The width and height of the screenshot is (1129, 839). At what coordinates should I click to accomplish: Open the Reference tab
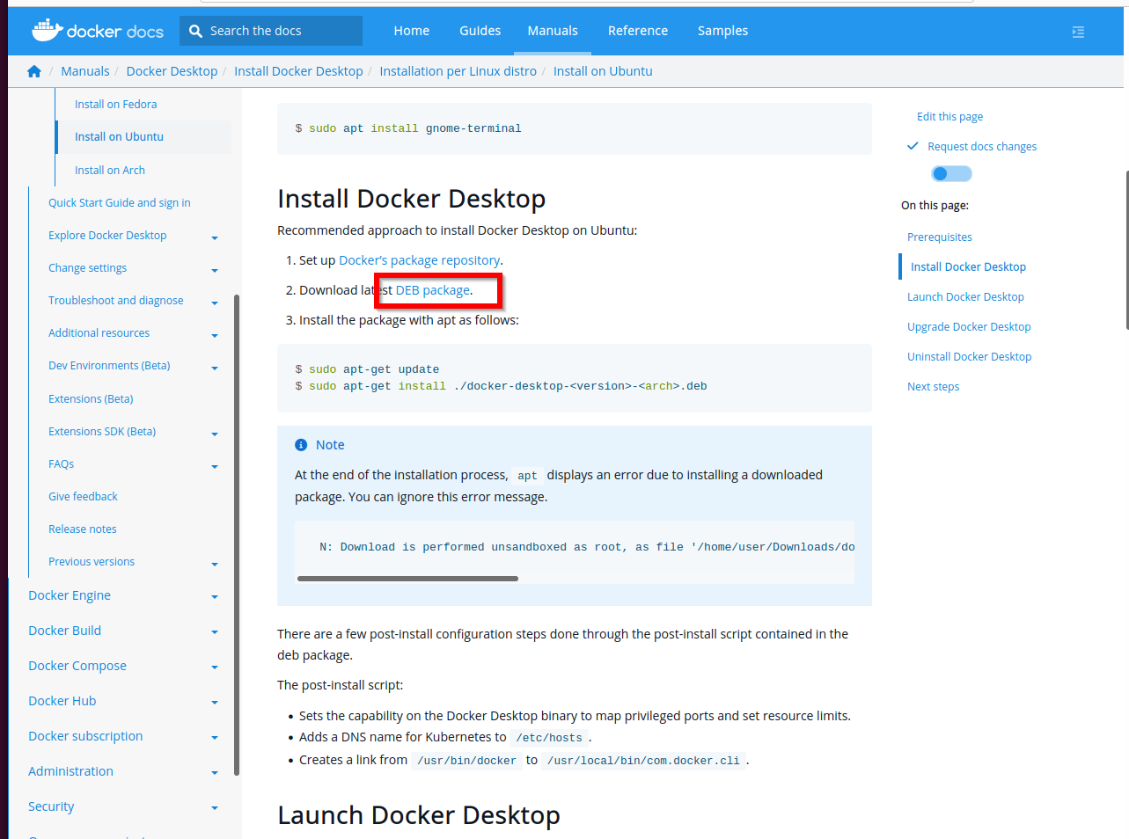638,31
